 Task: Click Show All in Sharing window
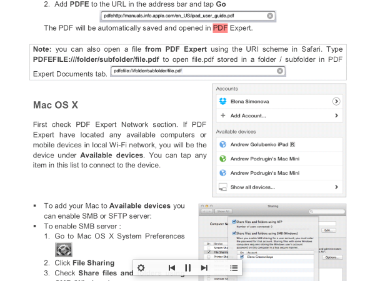(223, 212)
